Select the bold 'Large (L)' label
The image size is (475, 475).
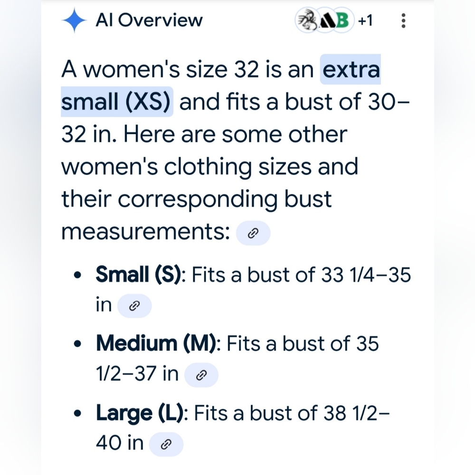click(140, 413)
